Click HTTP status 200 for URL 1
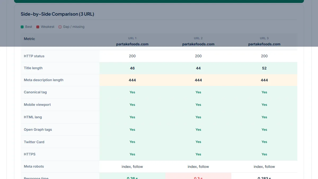Viewport: 318px width, 179px height. click(132, 56)
